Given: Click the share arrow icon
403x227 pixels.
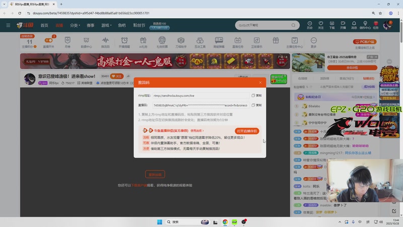Looking at the screenshot, I should click(128, 76).
